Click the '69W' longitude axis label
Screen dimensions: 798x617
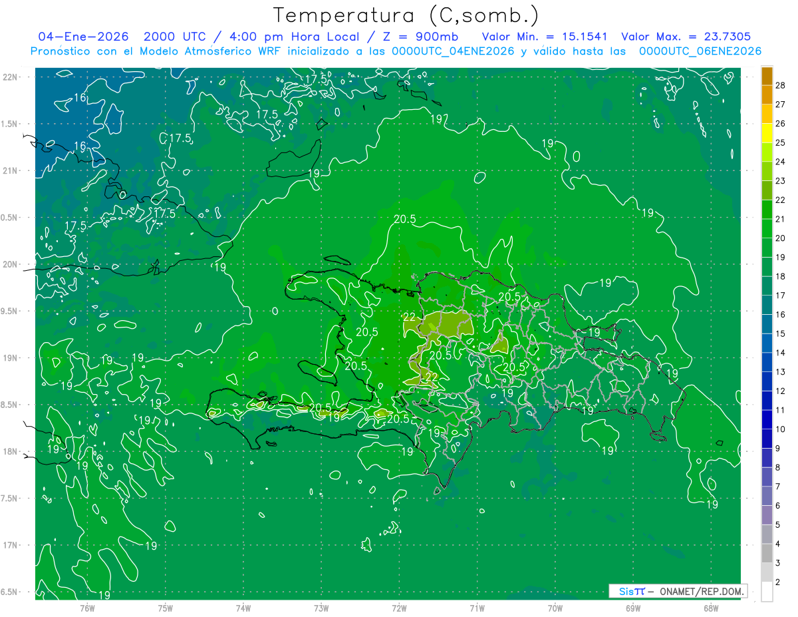(x=632, y=608)
